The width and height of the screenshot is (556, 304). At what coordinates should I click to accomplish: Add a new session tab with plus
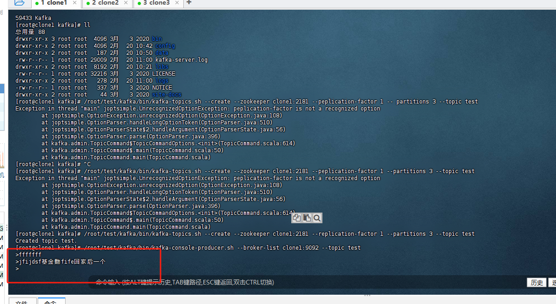click(189, 2)
